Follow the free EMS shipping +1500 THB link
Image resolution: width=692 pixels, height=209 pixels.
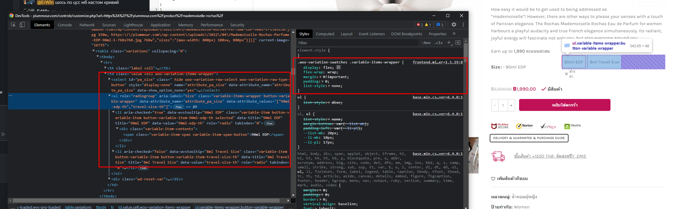point(550,156)
